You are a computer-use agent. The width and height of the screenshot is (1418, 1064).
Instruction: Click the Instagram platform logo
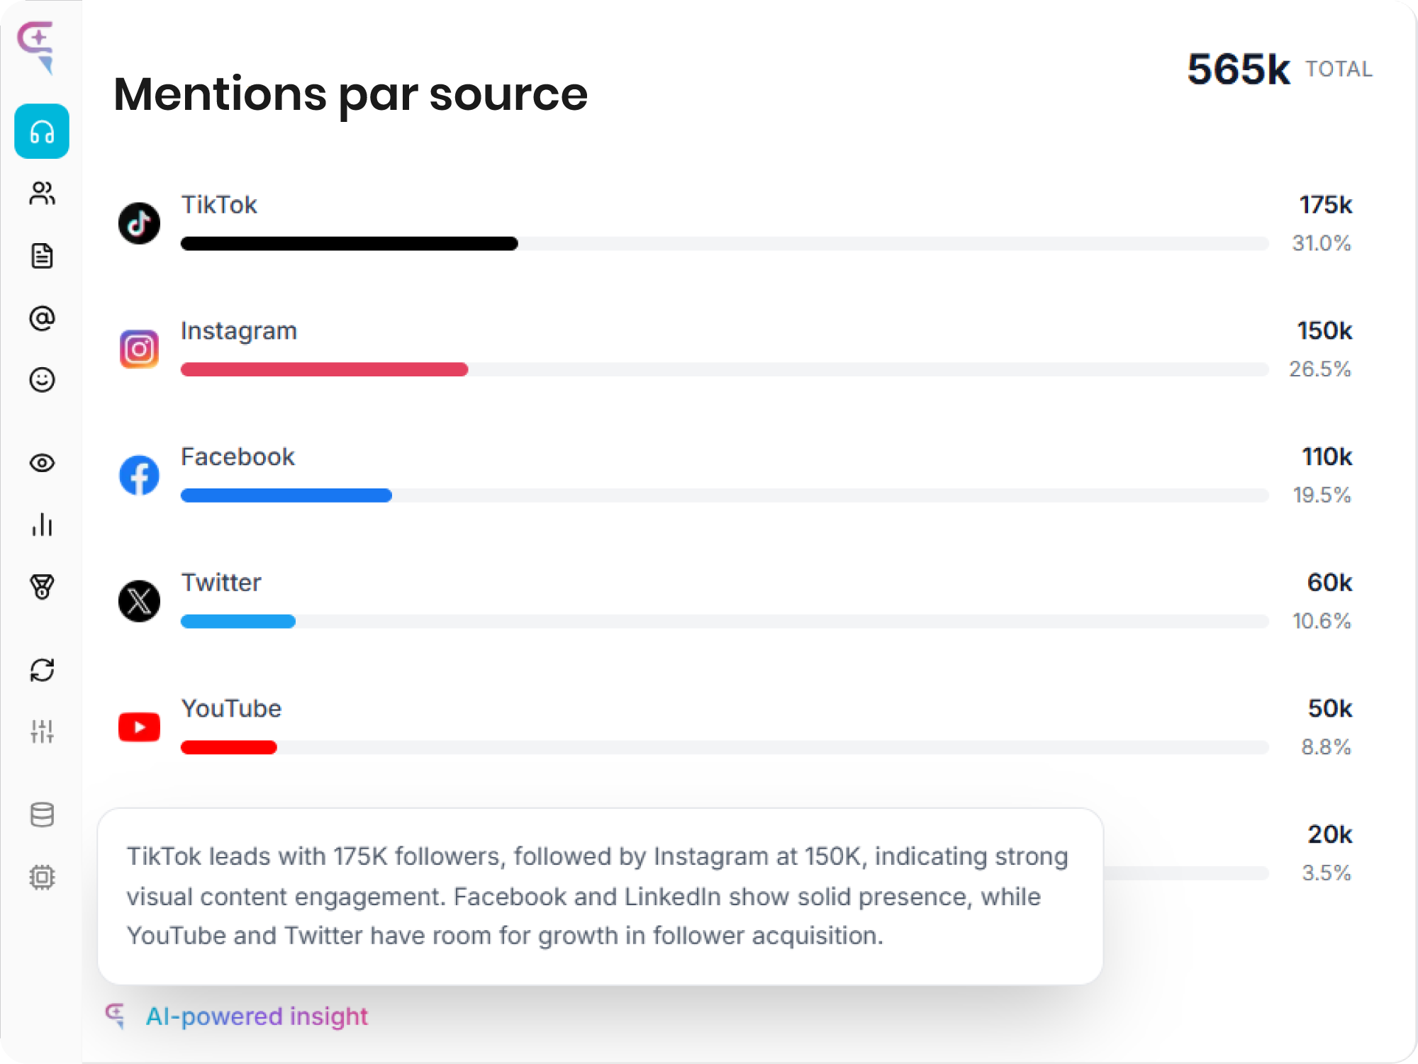(x=140, y=349)
